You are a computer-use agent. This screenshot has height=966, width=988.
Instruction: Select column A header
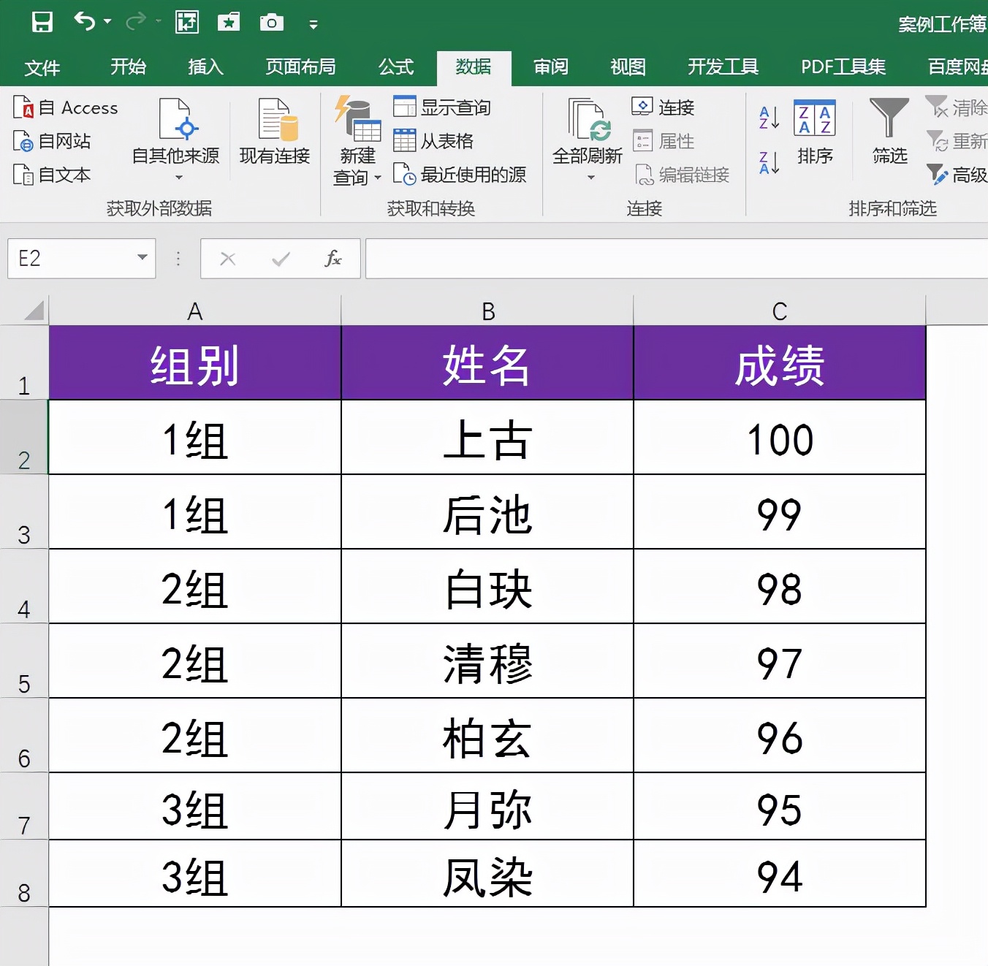pos(194,311)
